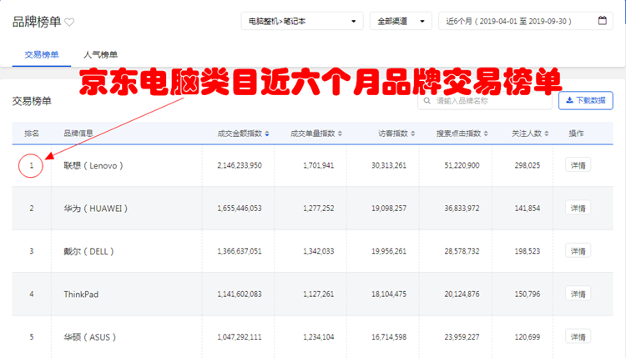This screenshot has width=626, height=358.
Task: Select brand name 戴尔 (DELL)
Action: pos(88,251)
